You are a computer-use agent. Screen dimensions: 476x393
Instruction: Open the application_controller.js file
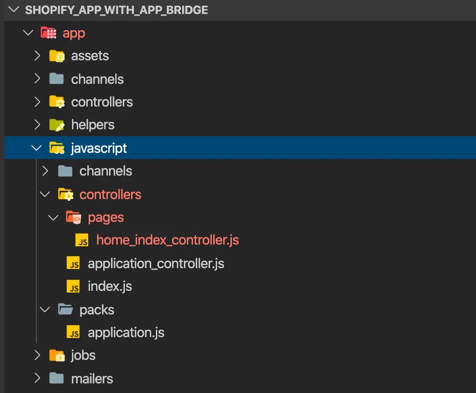point(156,263)
